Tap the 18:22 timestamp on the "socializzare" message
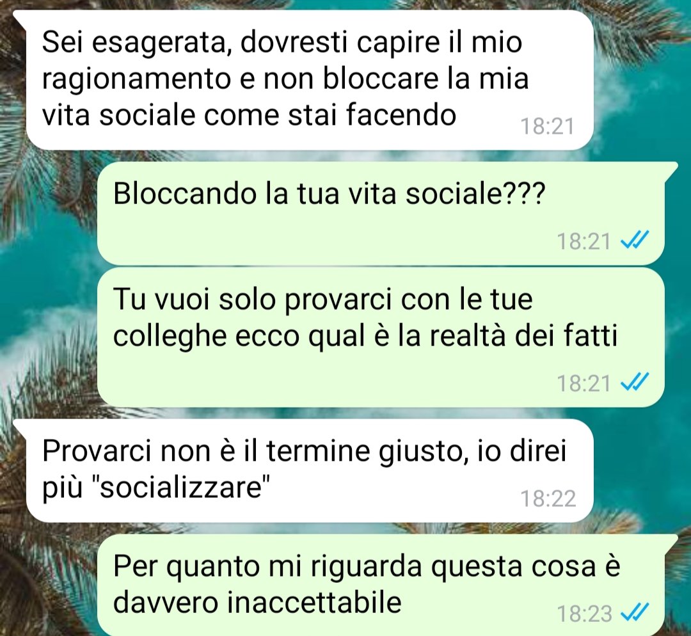The height and width of the screenshot is (636, 691). coord(548,498)
